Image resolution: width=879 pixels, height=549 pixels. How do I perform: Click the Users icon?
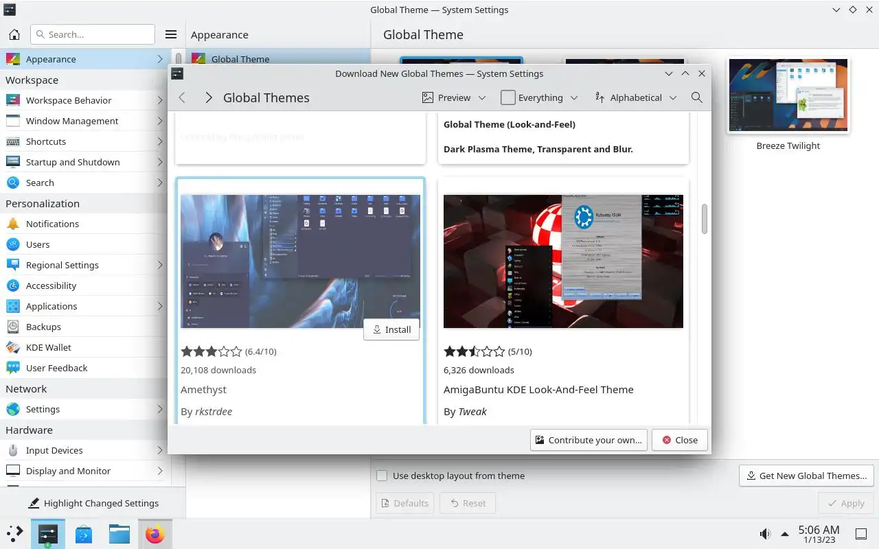pyautogui.click(x=13, y=244)
